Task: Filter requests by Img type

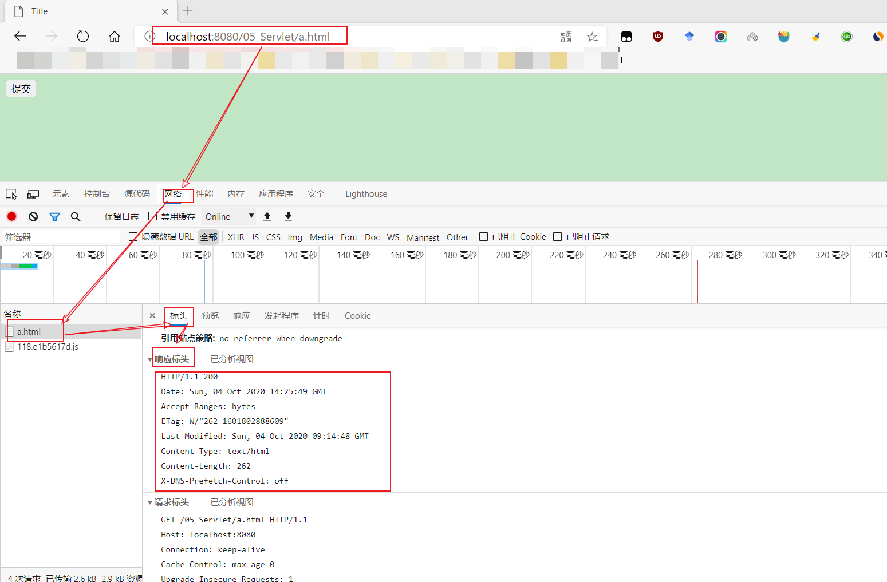Action: click(295, 237)
